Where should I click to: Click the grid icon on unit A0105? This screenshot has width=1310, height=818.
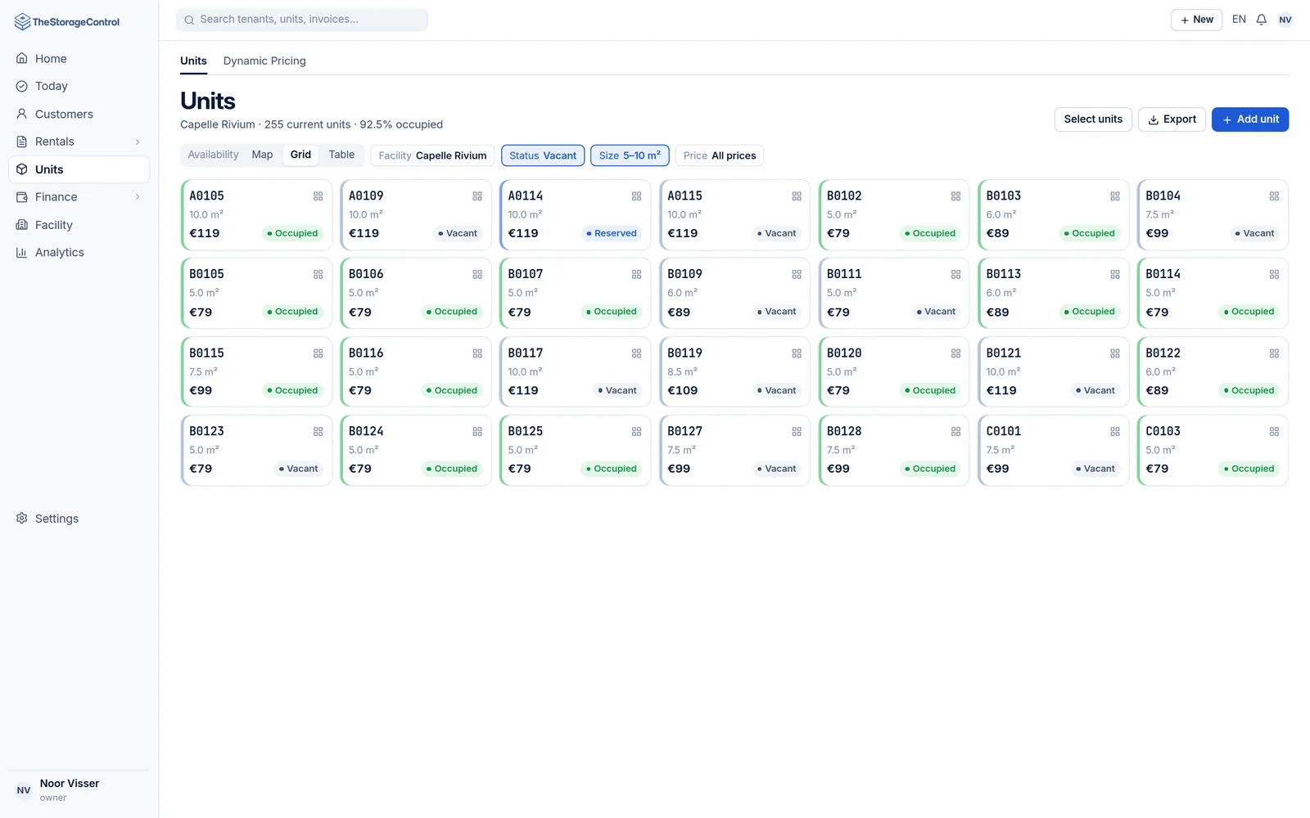tap(318, 196)
